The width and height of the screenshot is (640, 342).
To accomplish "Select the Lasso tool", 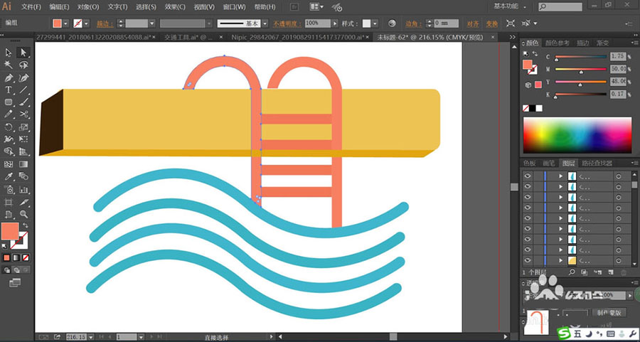I will point(23,65).
